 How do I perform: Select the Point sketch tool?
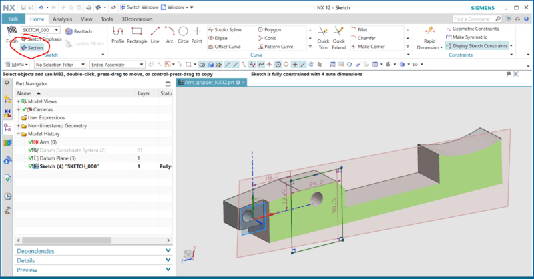[x=197, y=35]
